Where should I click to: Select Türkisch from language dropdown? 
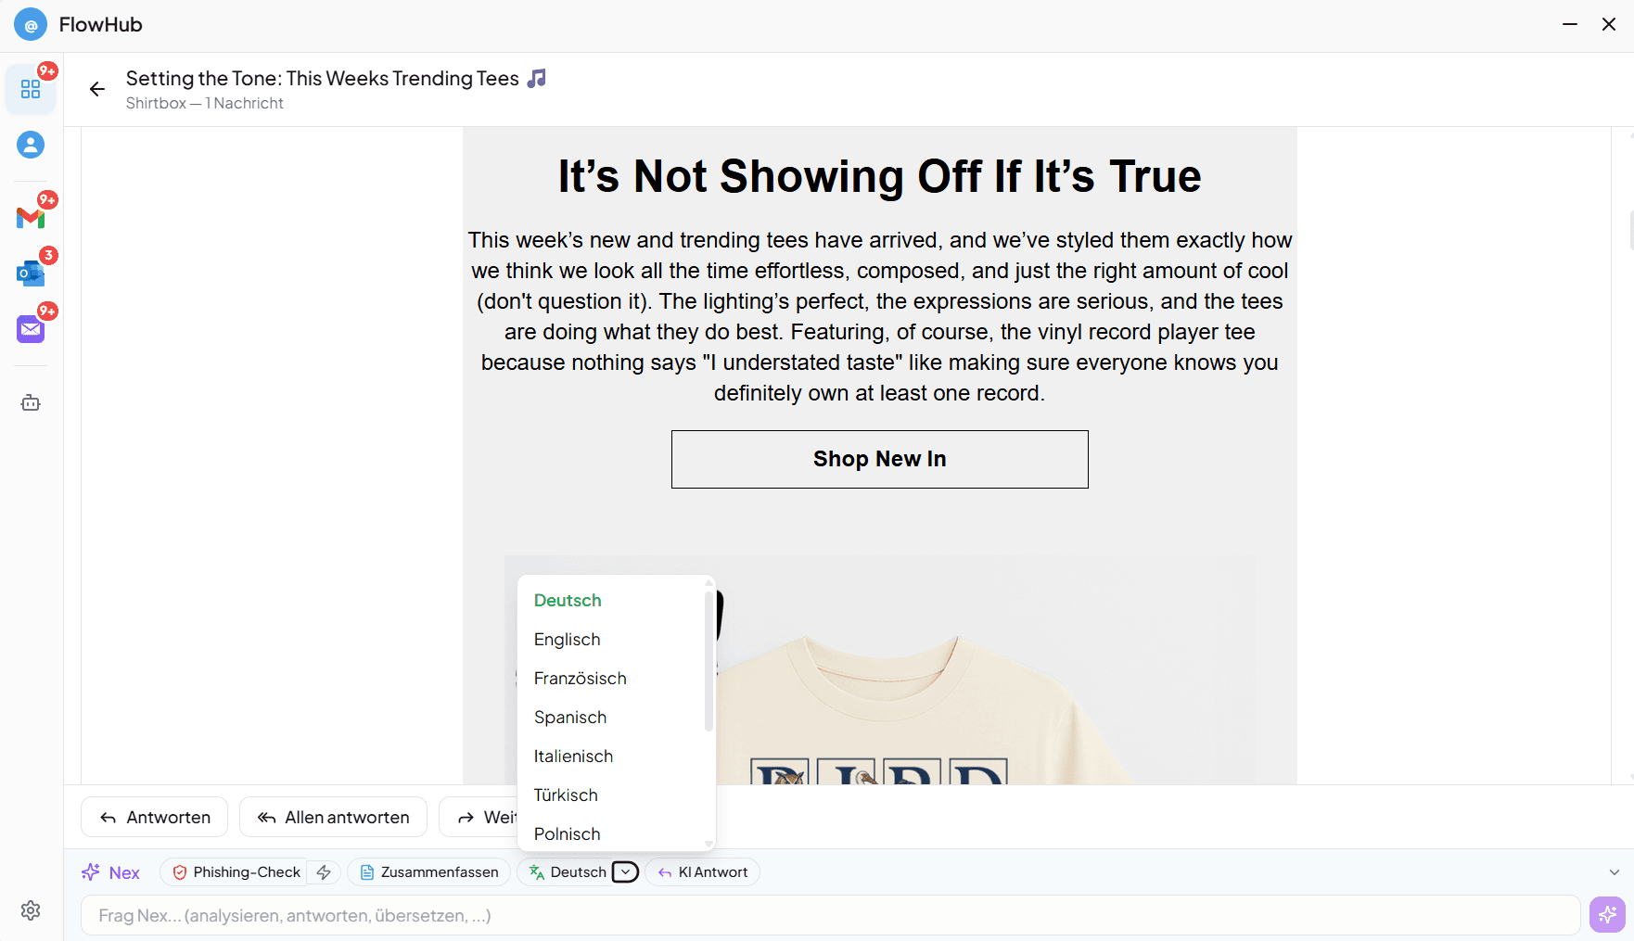566,795
